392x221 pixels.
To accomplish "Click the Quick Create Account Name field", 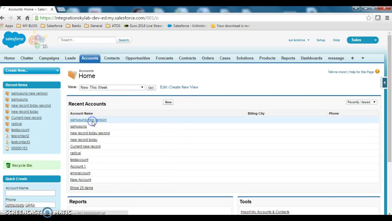I will [30, 193].
